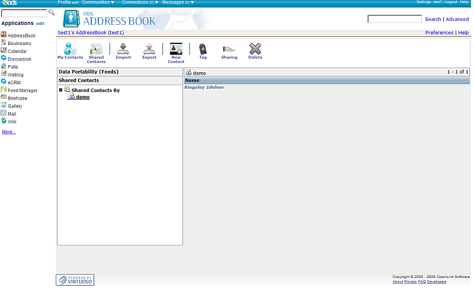Screen dimensions: 474x291
Task: Click the top-right search input field
Action: click(x=394, y=19)
